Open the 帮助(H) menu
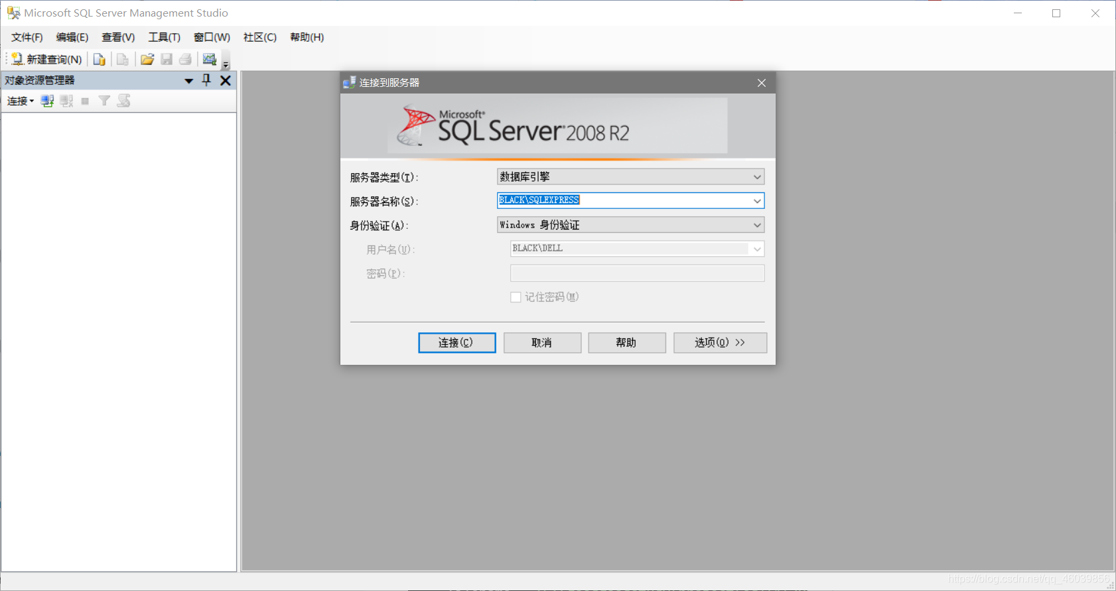Viewport: 1116px width, 591px height. [307, 37]
